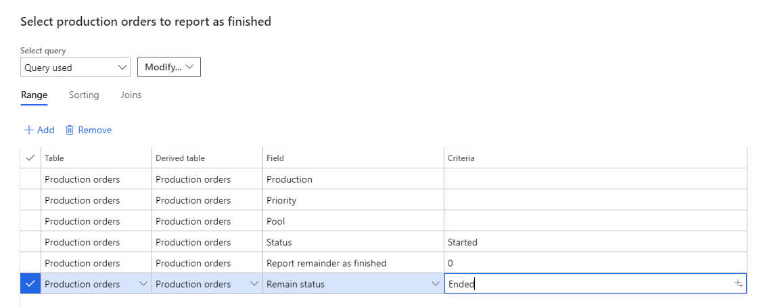
Task: Expand the Modify... dropdown button
Action: pyautogui.click(x=168, y=68)
